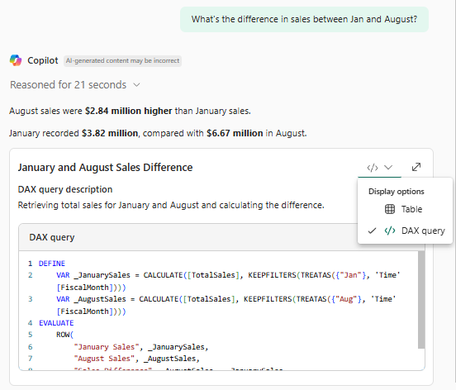This screenshot has width=456, height=390.
Task: Click the '$3.82 million' January figure
Action: [110, 134]
